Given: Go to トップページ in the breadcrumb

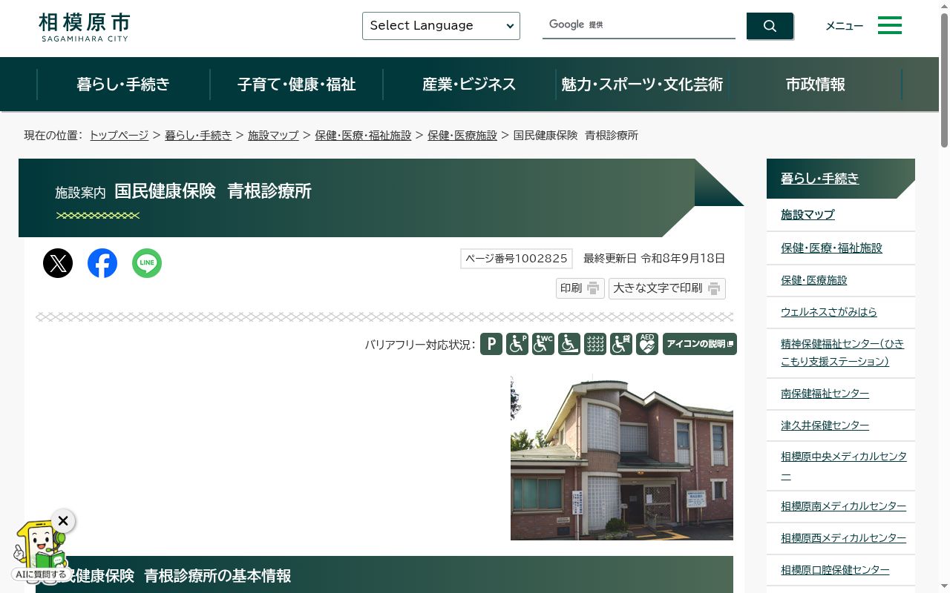Looking at the screenshot, I should 119,135.
